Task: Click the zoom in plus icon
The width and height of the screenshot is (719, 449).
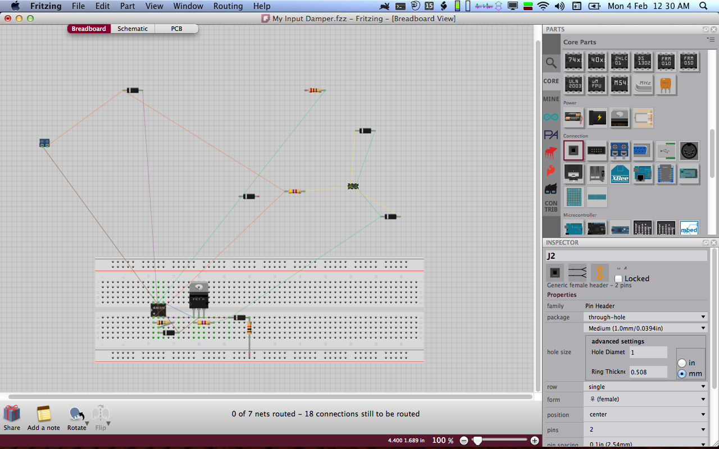Action: tap(534, 441)
